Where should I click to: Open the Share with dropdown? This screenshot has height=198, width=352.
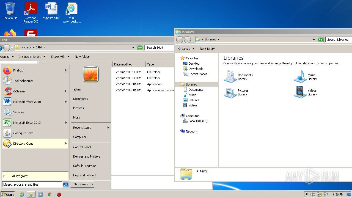[60, 57]
